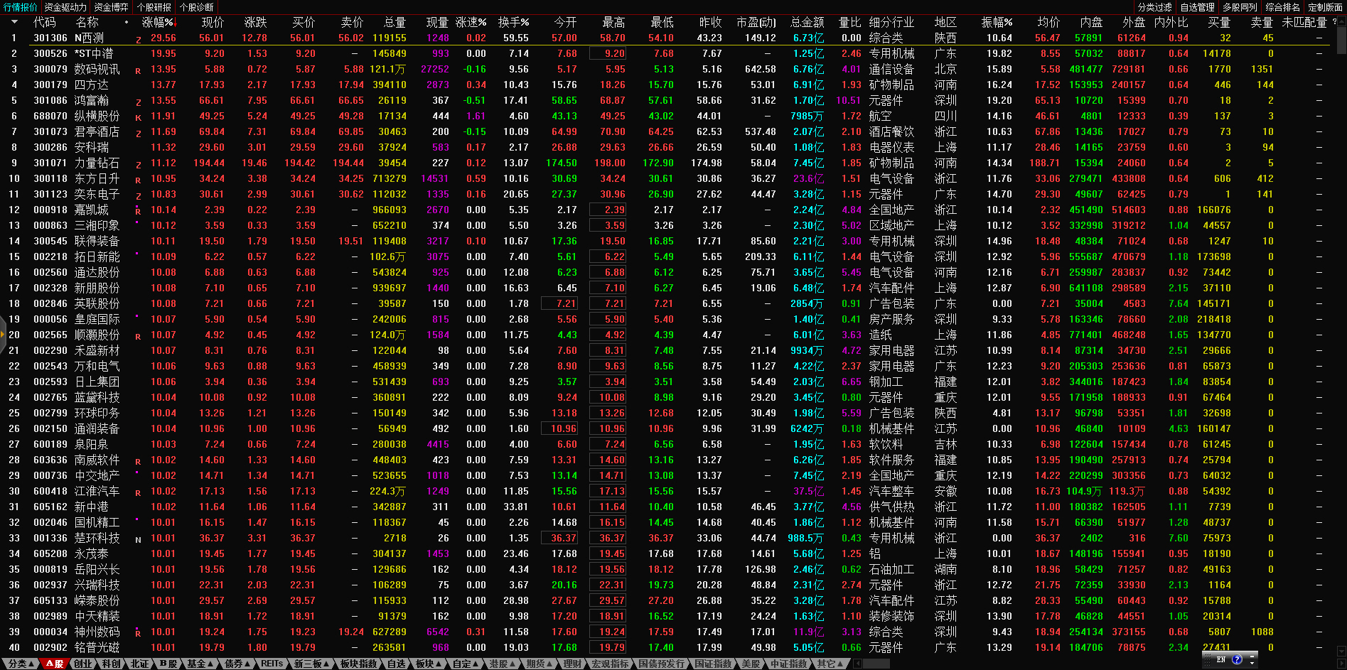
Task: Click the IME help question mark icon
Action: coord(1237,659)
